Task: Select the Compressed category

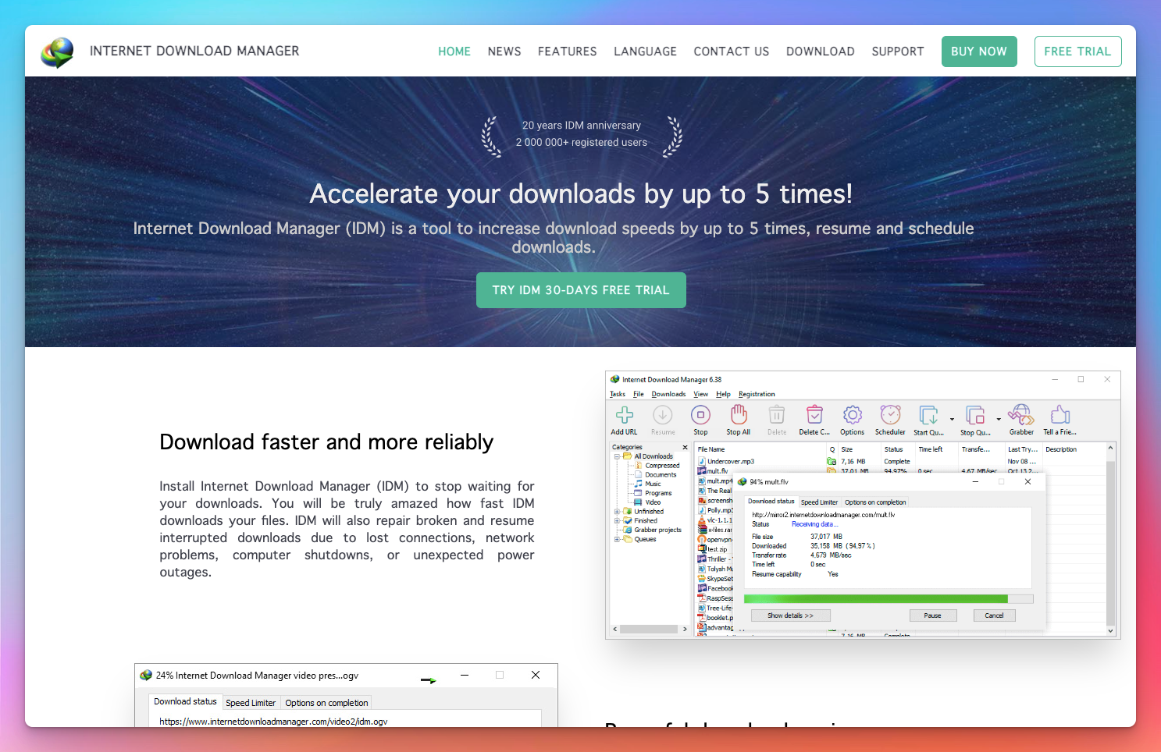Action: pos(662,466)
